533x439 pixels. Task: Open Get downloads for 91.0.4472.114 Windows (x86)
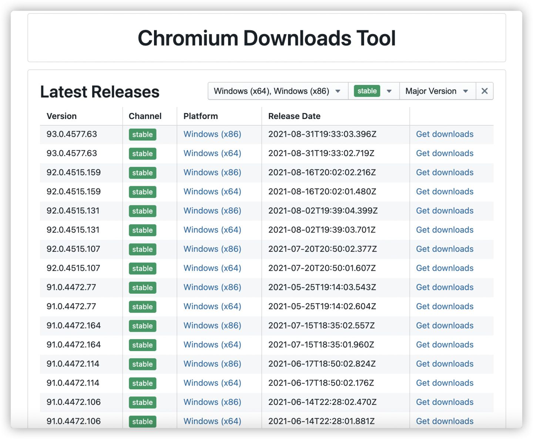coord(445,364)
